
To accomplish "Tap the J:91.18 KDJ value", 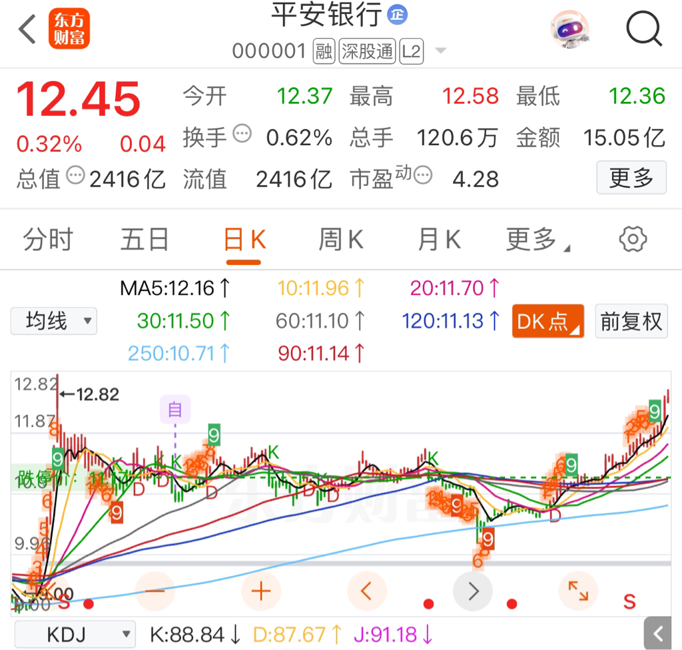I will click(x=393, y=634).
